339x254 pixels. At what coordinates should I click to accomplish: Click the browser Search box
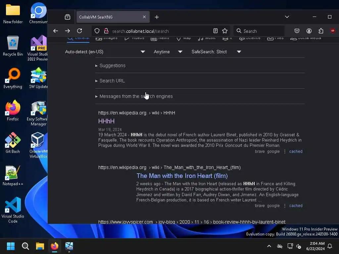[x=259, y=31]
